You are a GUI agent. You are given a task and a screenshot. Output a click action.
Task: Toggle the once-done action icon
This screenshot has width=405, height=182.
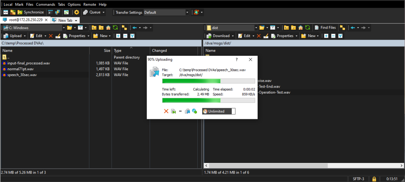pyautogui.click(x=194, y=111)
